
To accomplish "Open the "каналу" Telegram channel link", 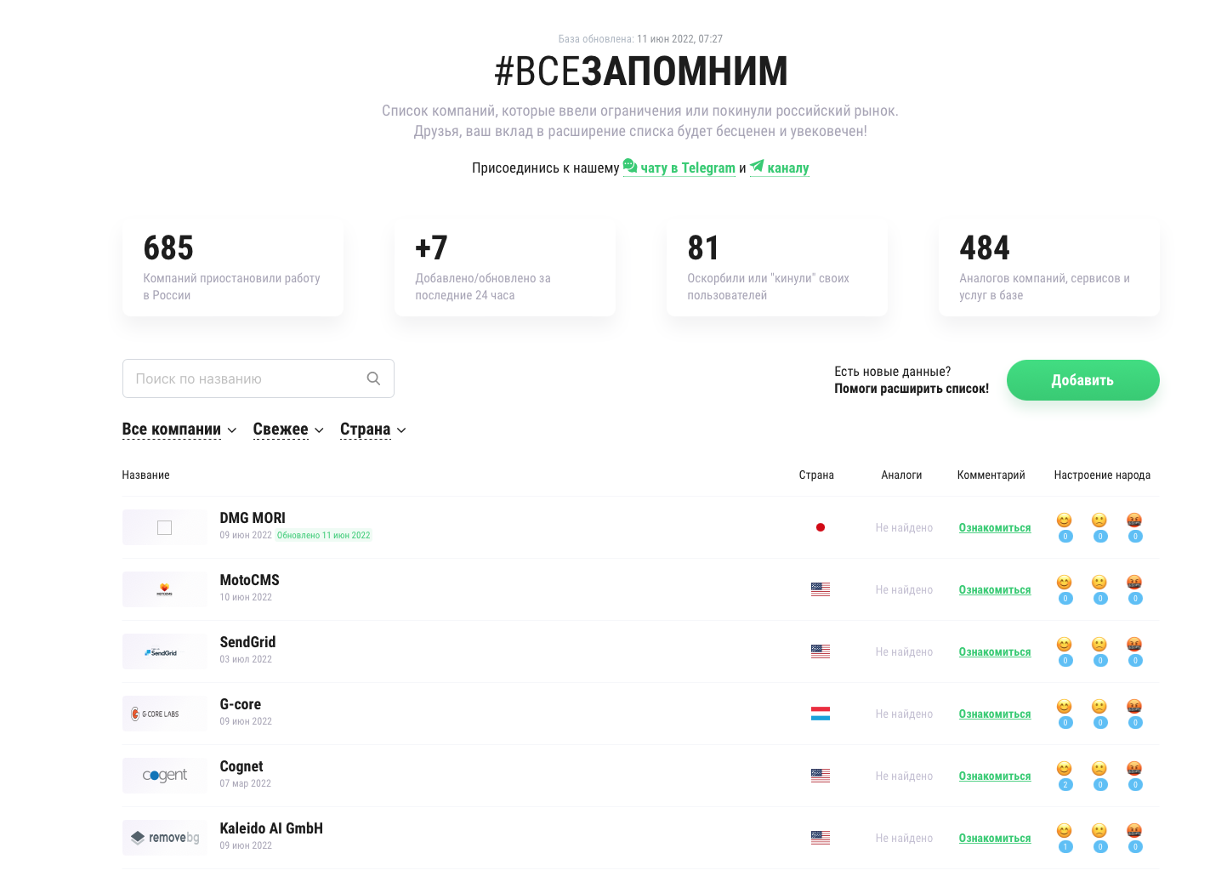I will tap(787, 168).
